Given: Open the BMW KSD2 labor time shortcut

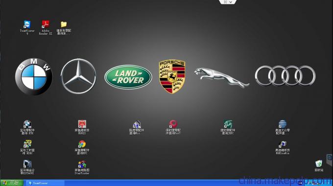Looking at the screenshot, I should point(27,147).
